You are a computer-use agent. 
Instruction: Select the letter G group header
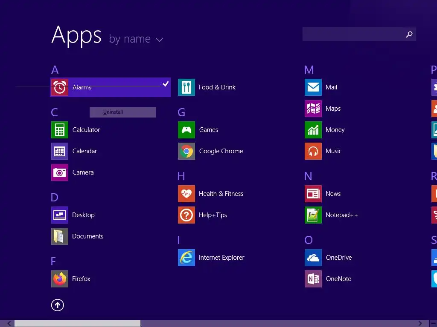[181, 112]
